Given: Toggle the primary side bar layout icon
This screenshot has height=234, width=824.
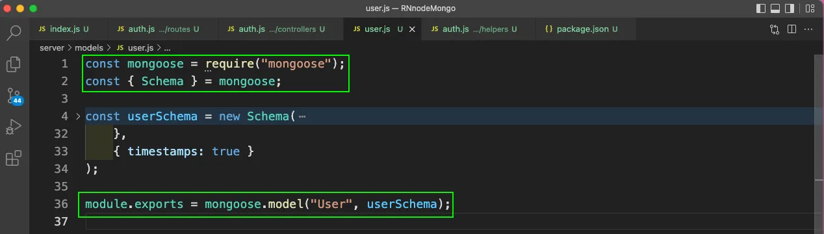Looking at the screenshot, I should click(761, 8).
